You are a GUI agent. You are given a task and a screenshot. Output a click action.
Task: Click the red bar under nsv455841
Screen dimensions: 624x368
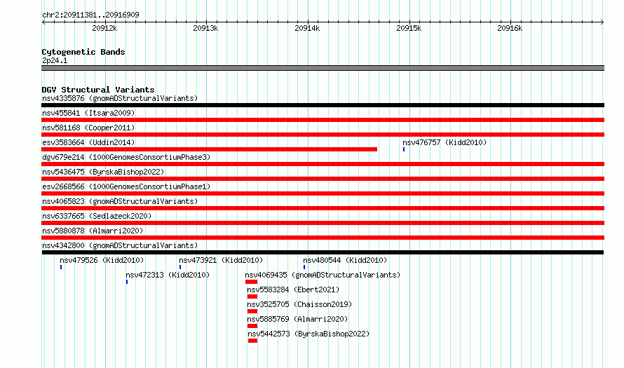click(323, 120)
